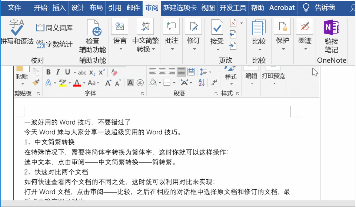Switch to the 插入 insert tab
The width and height of the screenshot is (356, 207).
click(x=59, y=8)
